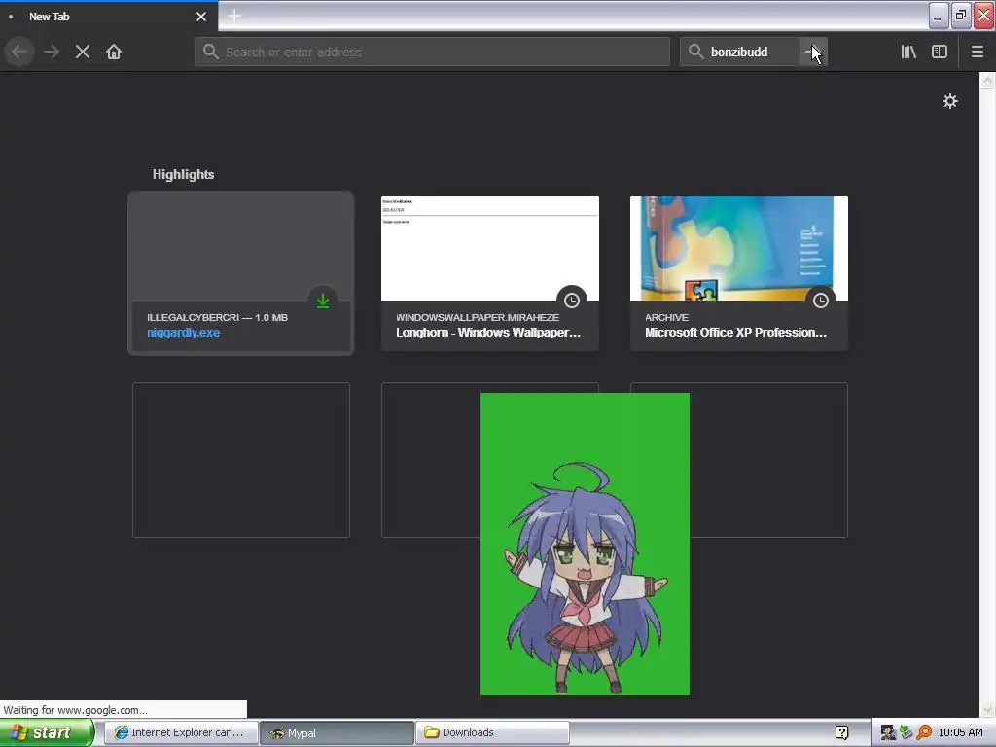Click the question mark help tray icon
The image size is (996, 747).
click(841, 733)
